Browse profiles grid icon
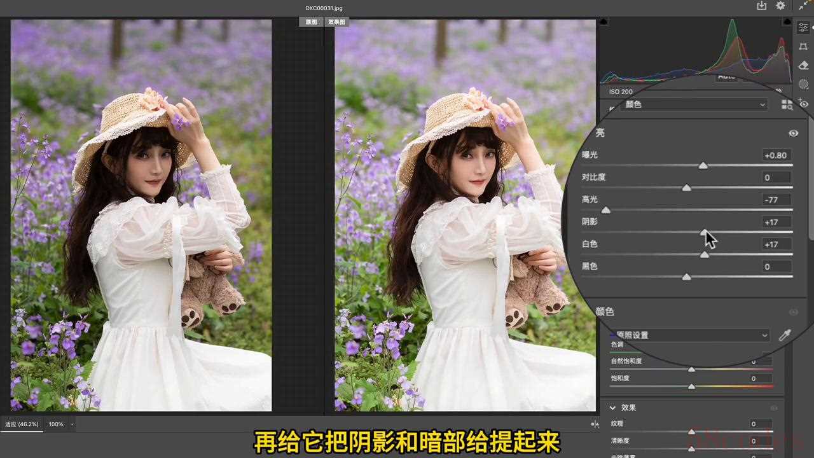This screenshot has height=458, width=814. click(787, 104)
